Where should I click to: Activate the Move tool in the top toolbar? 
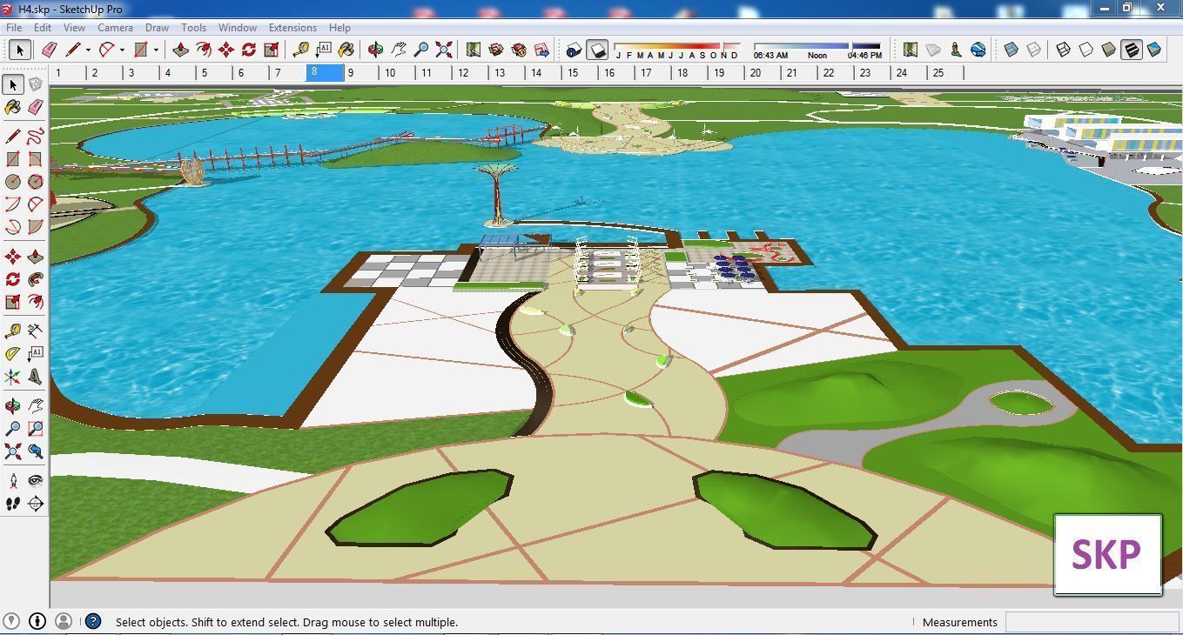[x=226, y=50]
